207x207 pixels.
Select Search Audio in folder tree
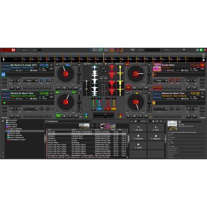click(15, 131)
